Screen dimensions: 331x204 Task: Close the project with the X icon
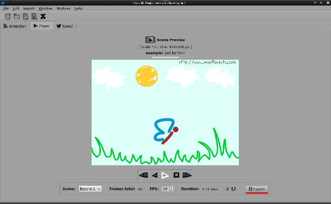[43, 17]
